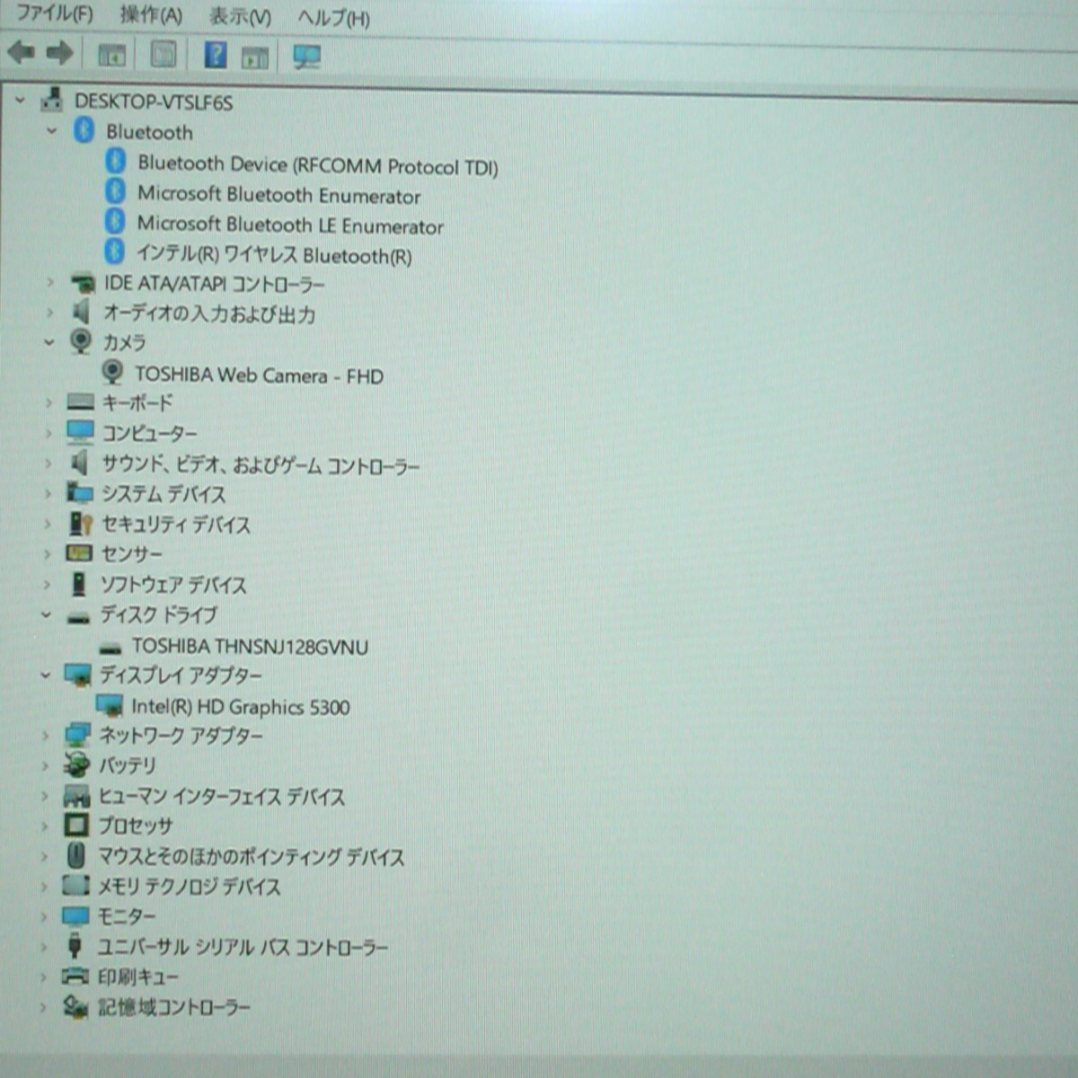Expand the メモリ テクノロジ デバイス category
The height and width of the screenshot is (1078, 1078).
pyautogui.click(x=44, y=887)
